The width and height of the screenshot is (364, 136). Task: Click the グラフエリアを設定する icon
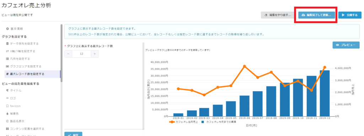[7, 66]
